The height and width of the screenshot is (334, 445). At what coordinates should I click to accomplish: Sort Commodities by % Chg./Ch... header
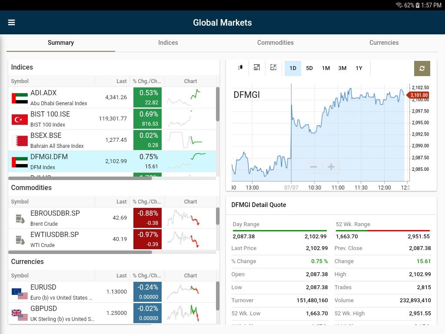coord(147,202)
